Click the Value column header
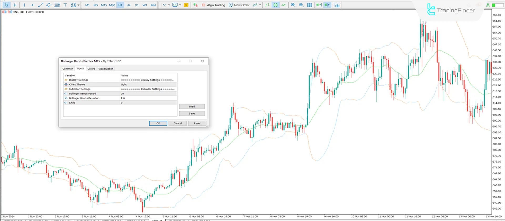The image size is (505, 221). 148,76
